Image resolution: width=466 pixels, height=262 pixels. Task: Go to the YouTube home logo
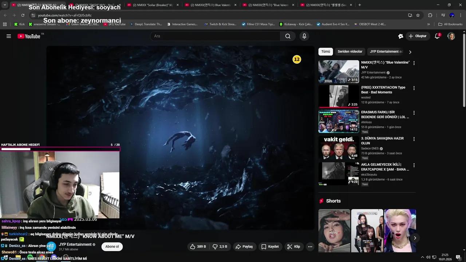coord(29,36)
